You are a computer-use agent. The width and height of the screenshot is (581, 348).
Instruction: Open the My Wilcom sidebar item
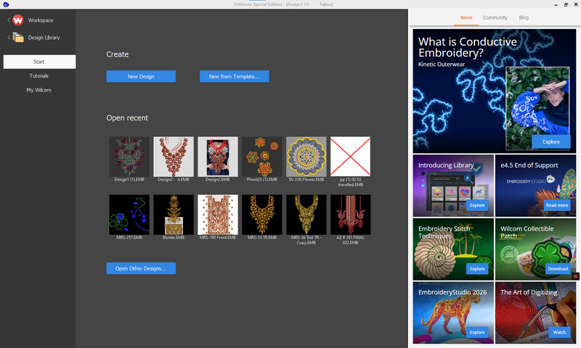[x=39, y=90]
